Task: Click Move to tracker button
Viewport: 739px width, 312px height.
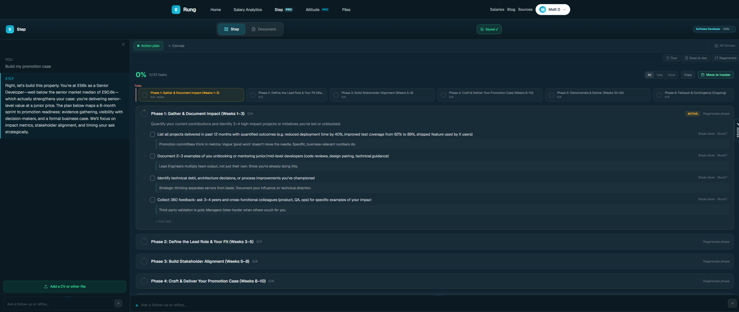Action: 716,75
